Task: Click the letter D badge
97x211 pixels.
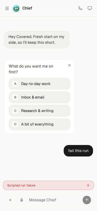Action: click(x=15, y=124)
